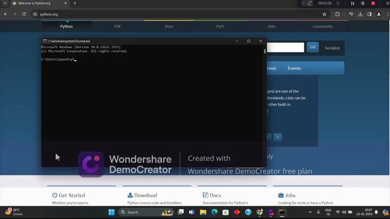Toggle the browser side panel icon
The width and height of the screenshot is (390, 219).
[369, 14]
